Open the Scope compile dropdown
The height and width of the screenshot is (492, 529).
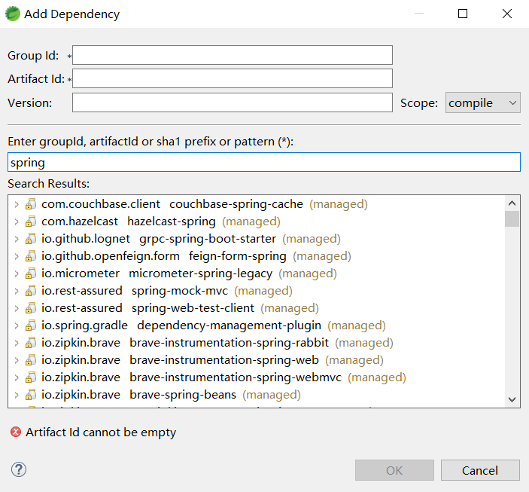(482, 102)
